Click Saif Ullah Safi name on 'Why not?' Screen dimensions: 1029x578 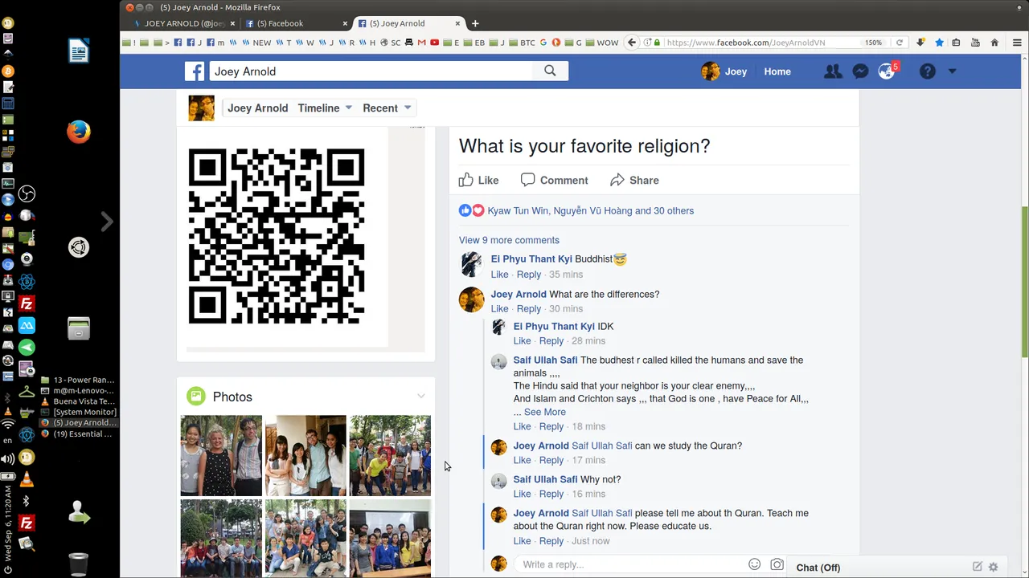point(545,479)
